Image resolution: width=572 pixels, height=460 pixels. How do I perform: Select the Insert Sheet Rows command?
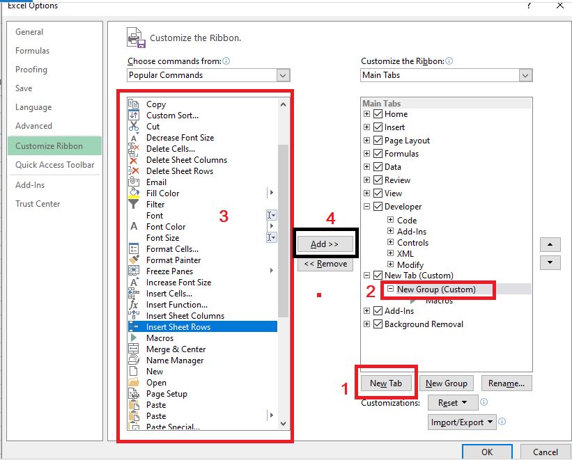coord(203,326)
